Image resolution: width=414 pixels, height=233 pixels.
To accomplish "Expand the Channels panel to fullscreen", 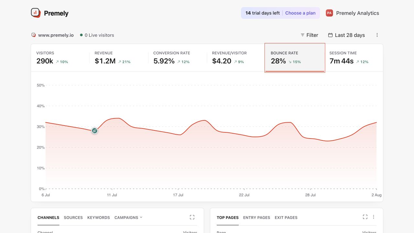I will [192, 217].
